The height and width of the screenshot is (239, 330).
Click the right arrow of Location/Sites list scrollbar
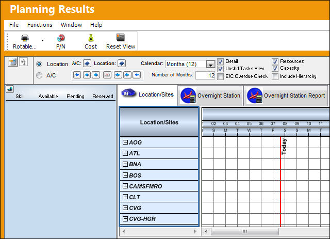pyautogui.click(x=195, y=231)
